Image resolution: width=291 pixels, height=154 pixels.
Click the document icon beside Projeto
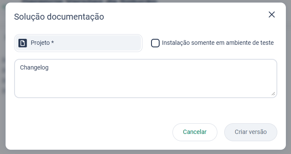tap(23, 43)
